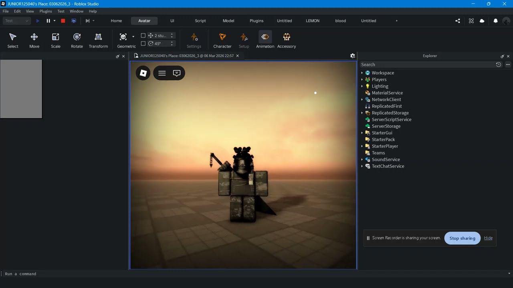The height and width of the screenshot is (288, 513).
Task: Open the Animation editor
Action: point(265,40)
